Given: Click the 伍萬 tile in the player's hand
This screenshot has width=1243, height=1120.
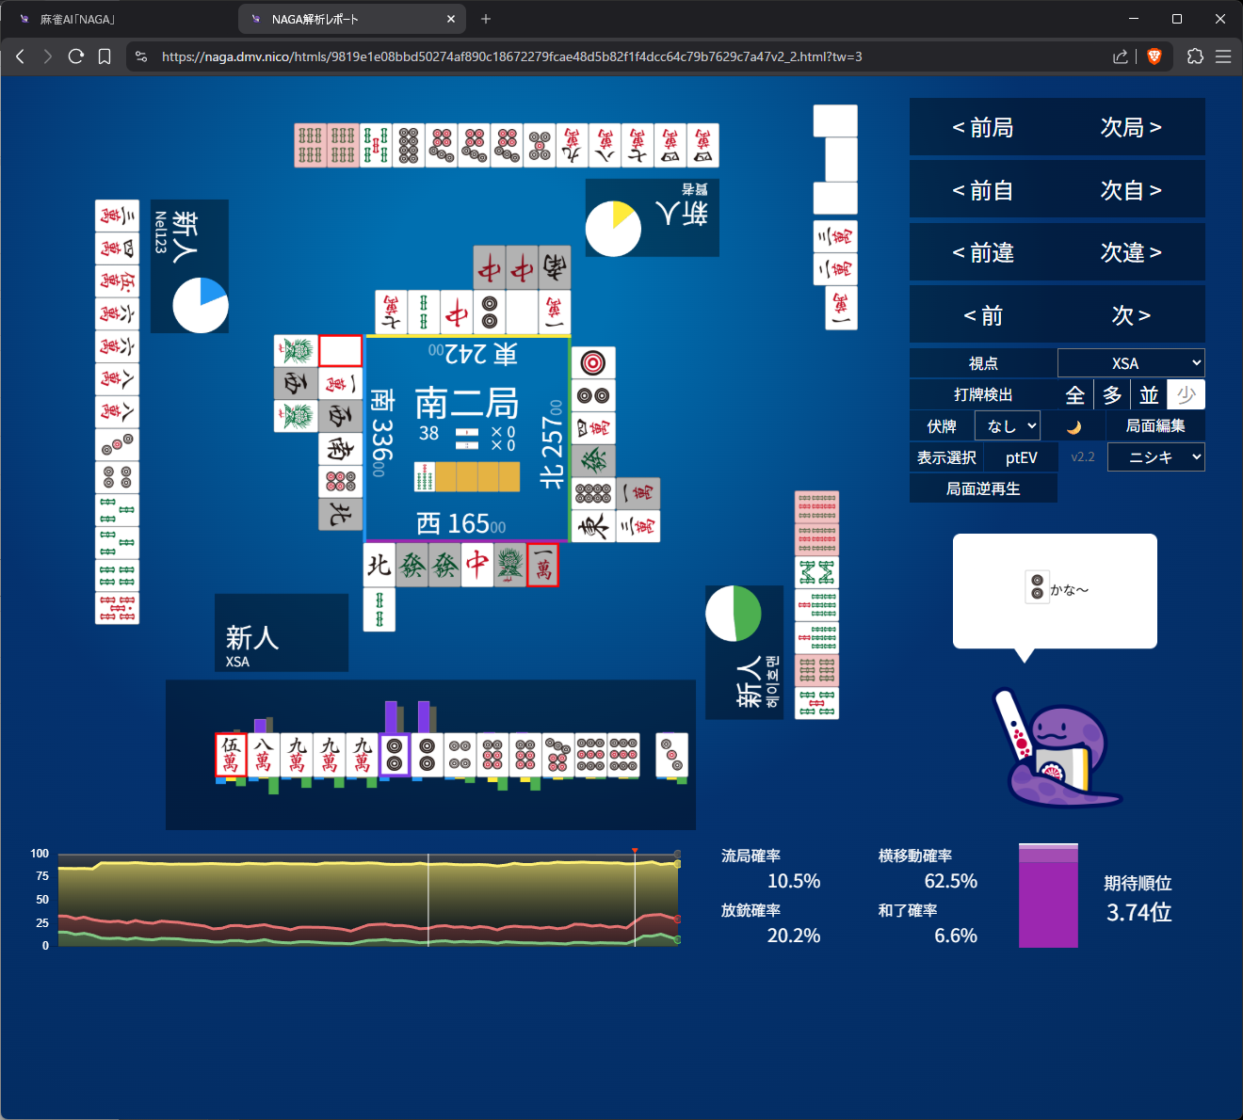Looking at the screenshot, I should click(x=231, y=755).
